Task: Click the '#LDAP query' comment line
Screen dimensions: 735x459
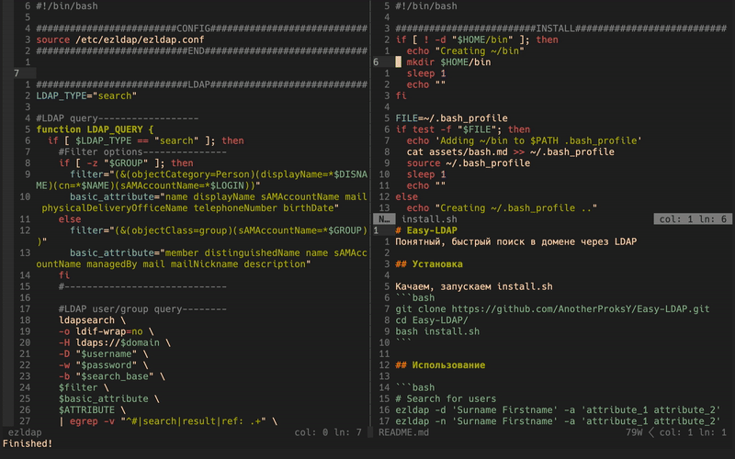Action: [118, 118]
